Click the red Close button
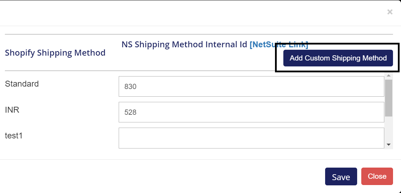The width and height of the screenshot is (401, 193). [x=377, y=176]
